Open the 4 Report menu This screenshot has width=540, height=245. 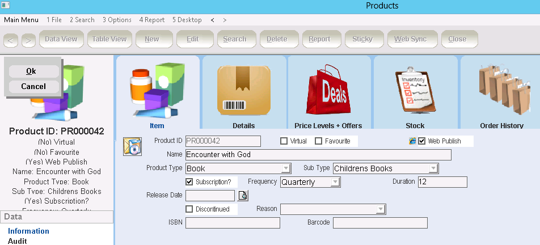click(x=152, y=20)
